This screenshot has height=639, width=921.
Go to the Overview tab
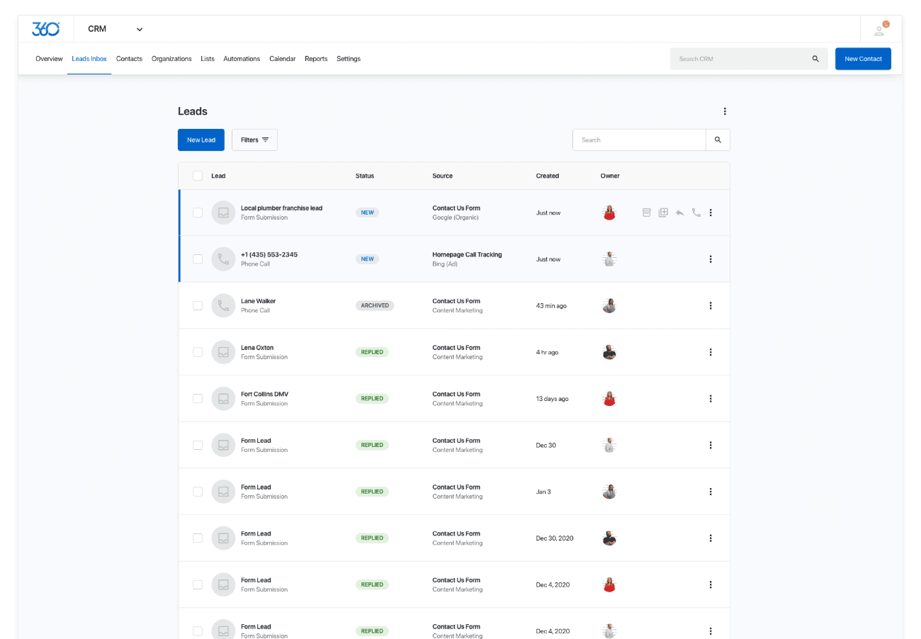click(49, 59)
